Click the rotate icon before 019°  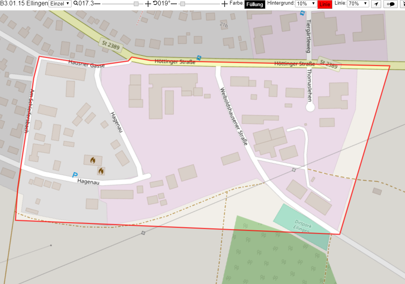155,3
